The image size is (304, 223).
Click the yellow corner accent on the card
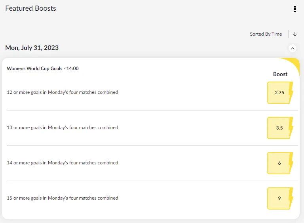pyautogui.click(x=292, y=63)
